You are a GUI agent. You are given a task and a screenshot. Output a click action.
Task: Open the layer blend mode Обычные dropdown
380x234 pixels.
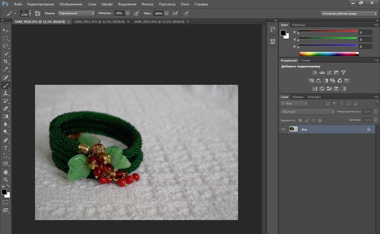pyautogui.click(x=307, y=112)
